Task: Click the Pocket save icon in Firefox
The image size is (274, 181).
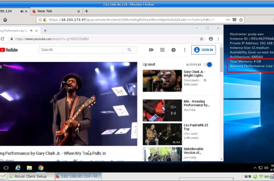Action: [x=234, y=20]
